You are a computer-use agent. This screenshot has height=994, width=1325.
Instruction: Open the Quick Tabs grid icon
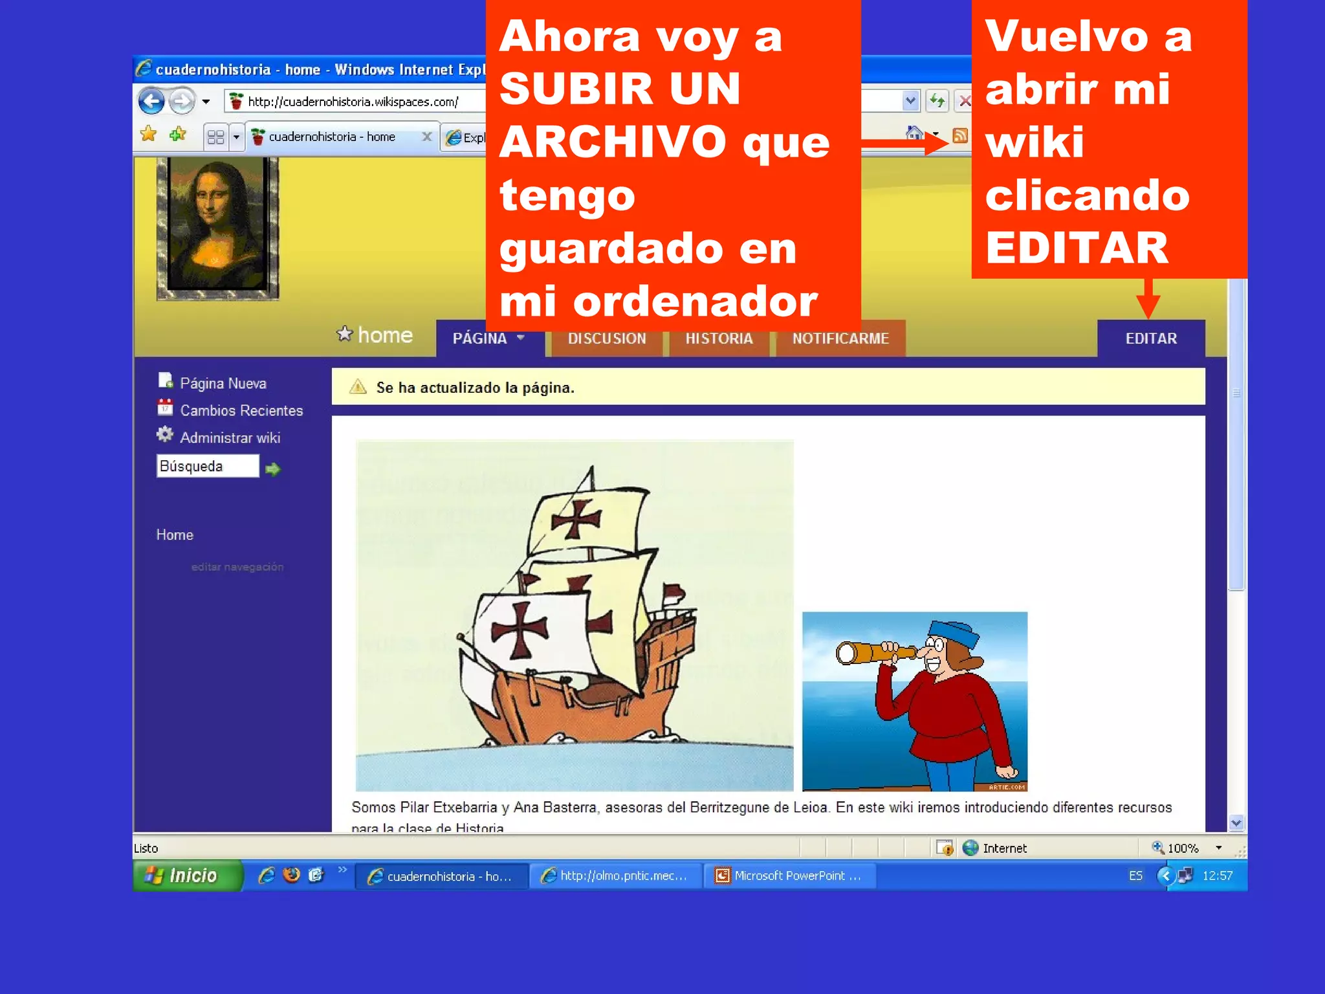[215, 137]
